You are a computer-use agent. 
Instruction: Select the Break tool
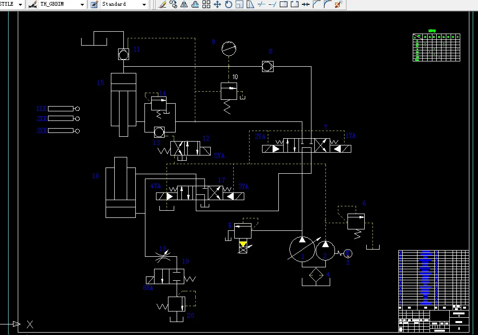[295, 4]
